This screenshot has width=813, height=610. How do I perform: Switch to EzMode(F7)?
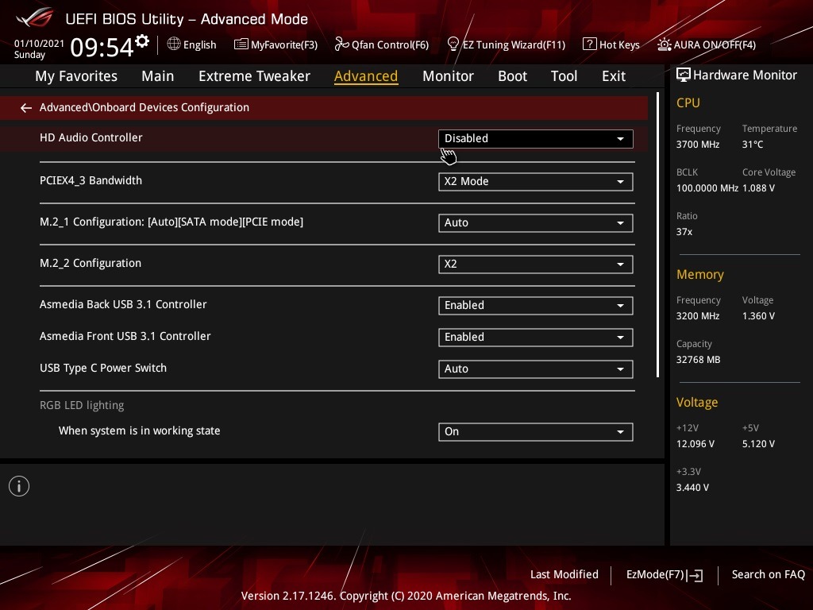665,575
